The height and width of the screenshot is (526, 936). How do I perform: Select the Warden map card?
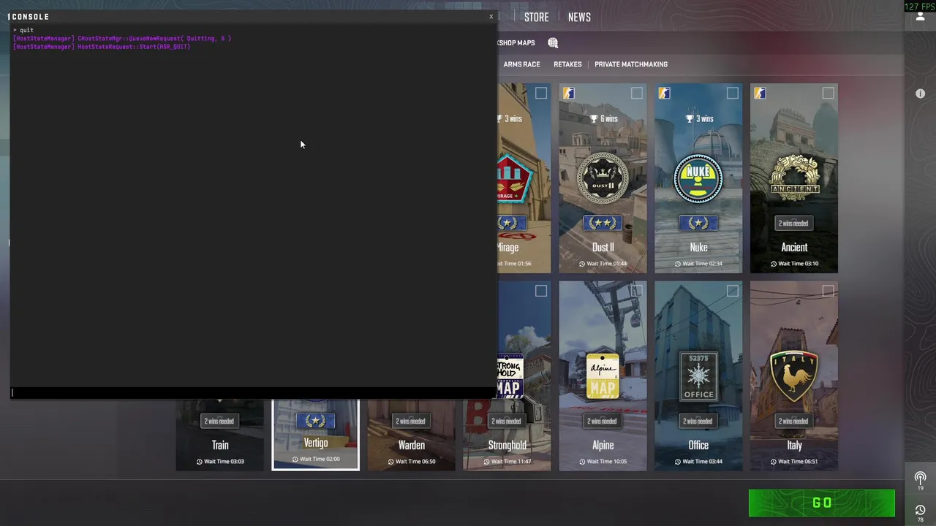[x=412, y=435]
